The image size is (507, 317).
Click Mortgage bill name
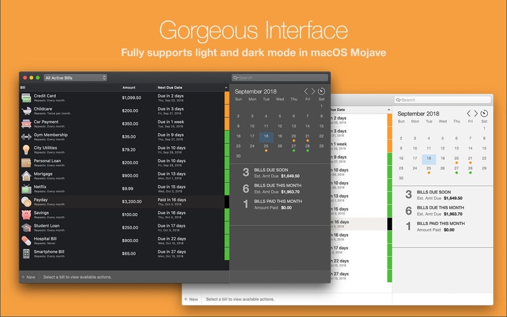(43, 174)
